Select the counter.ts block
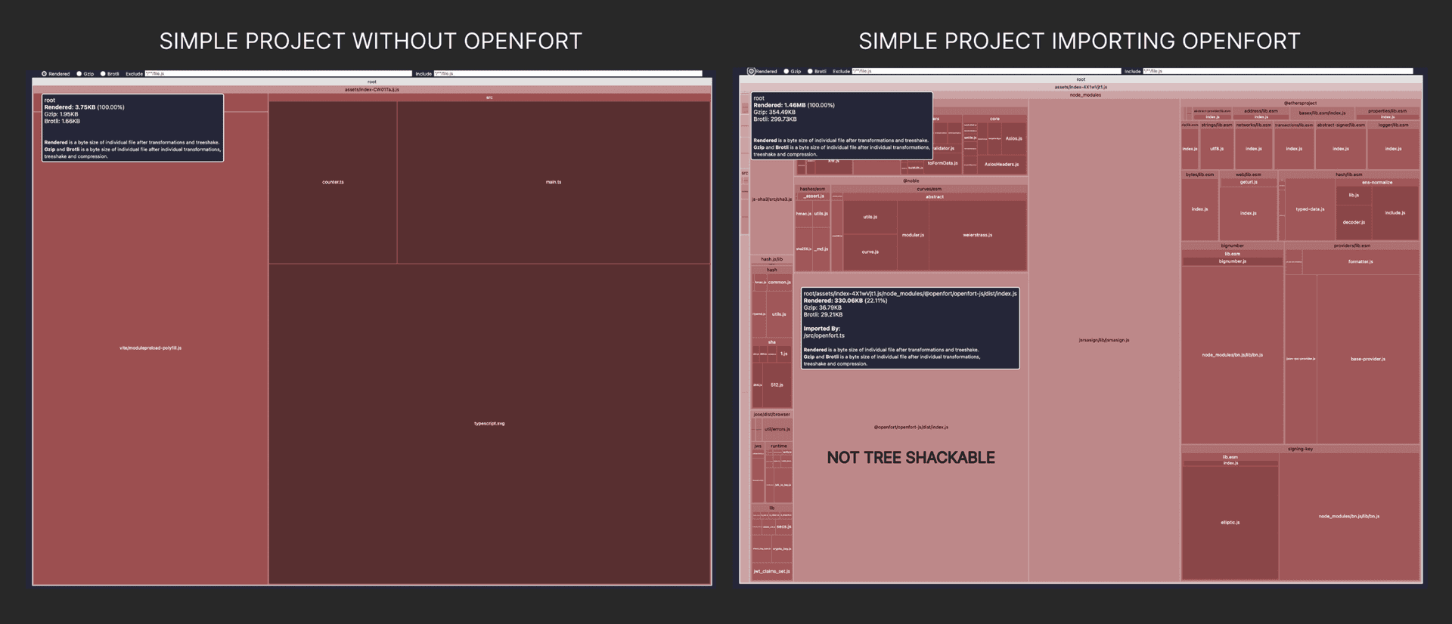Screen dimensions: 1452x624 click(333, 182)
